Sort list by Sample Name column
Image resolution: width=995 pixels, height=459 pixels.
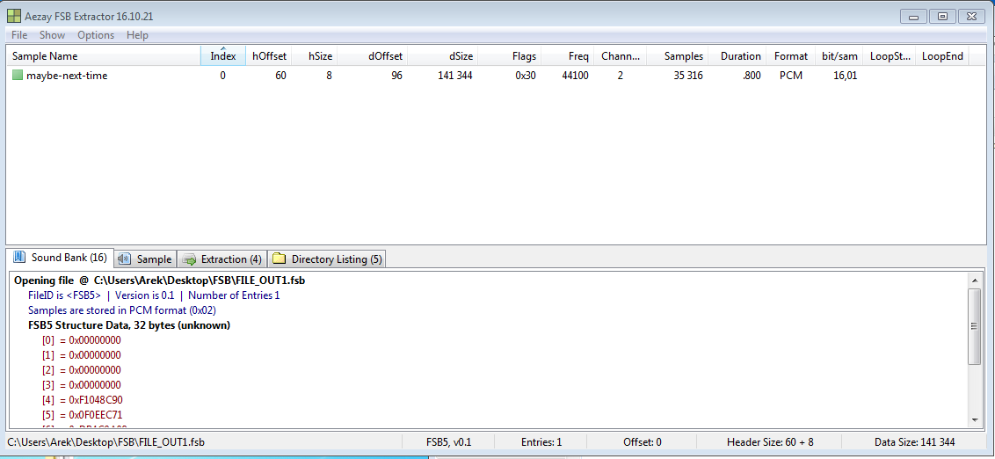click(x=104, y=56)
